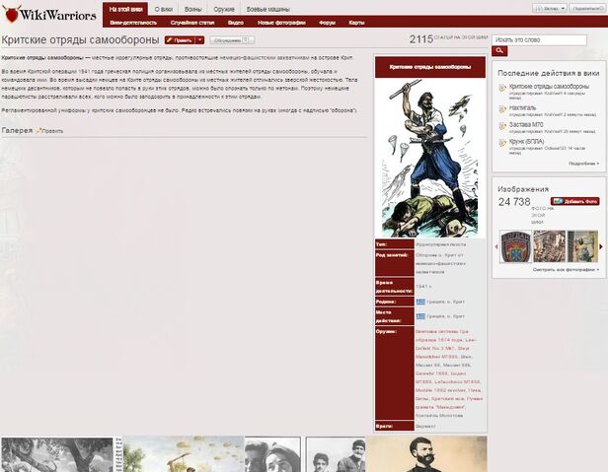
Task: Open the Богдан shield emblem thumbnail
Action: (x=515, y=246)
